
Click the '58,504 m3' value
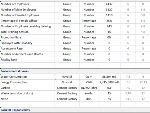tap(109, 77)
